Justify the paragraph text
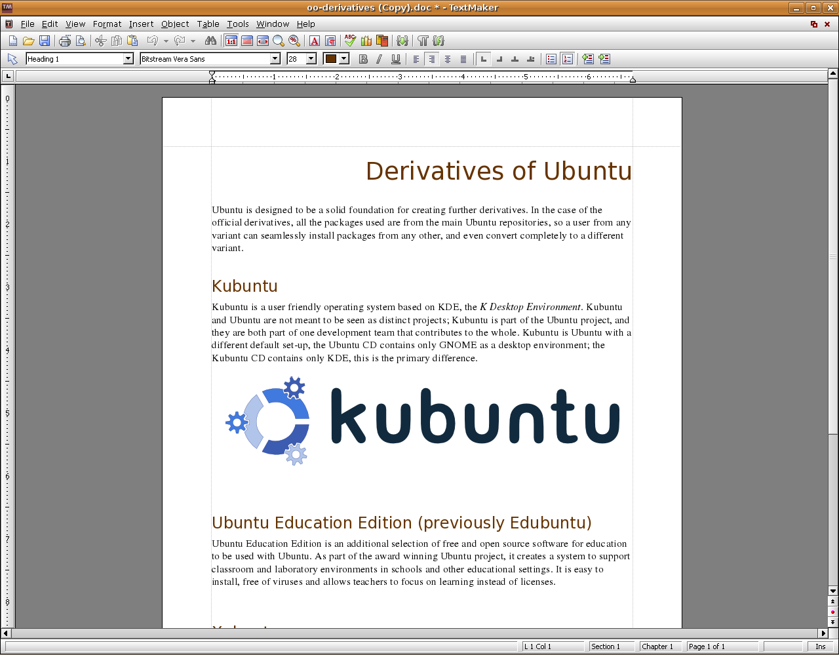 (463, 59)
